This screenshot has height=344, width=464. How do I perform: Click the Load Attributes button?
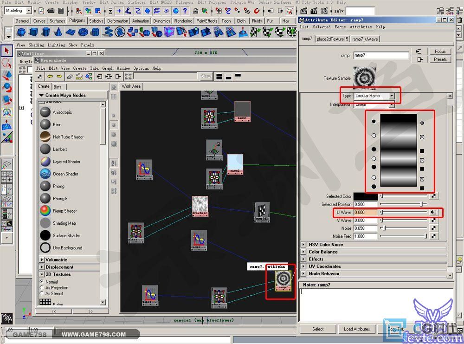[x=357, y=329]
